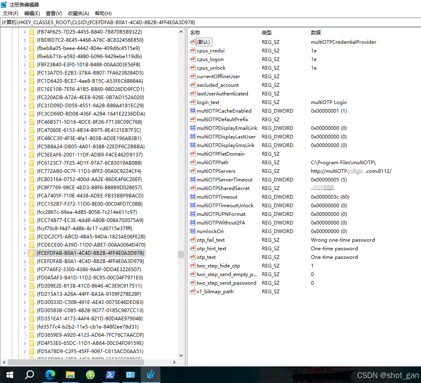Click folder icon of {FCEFDFAB-B0A1-4C4D-8B2B-4FF4E0A3D978}
Viewport: 421px width, 383px height.
[32, 253]
